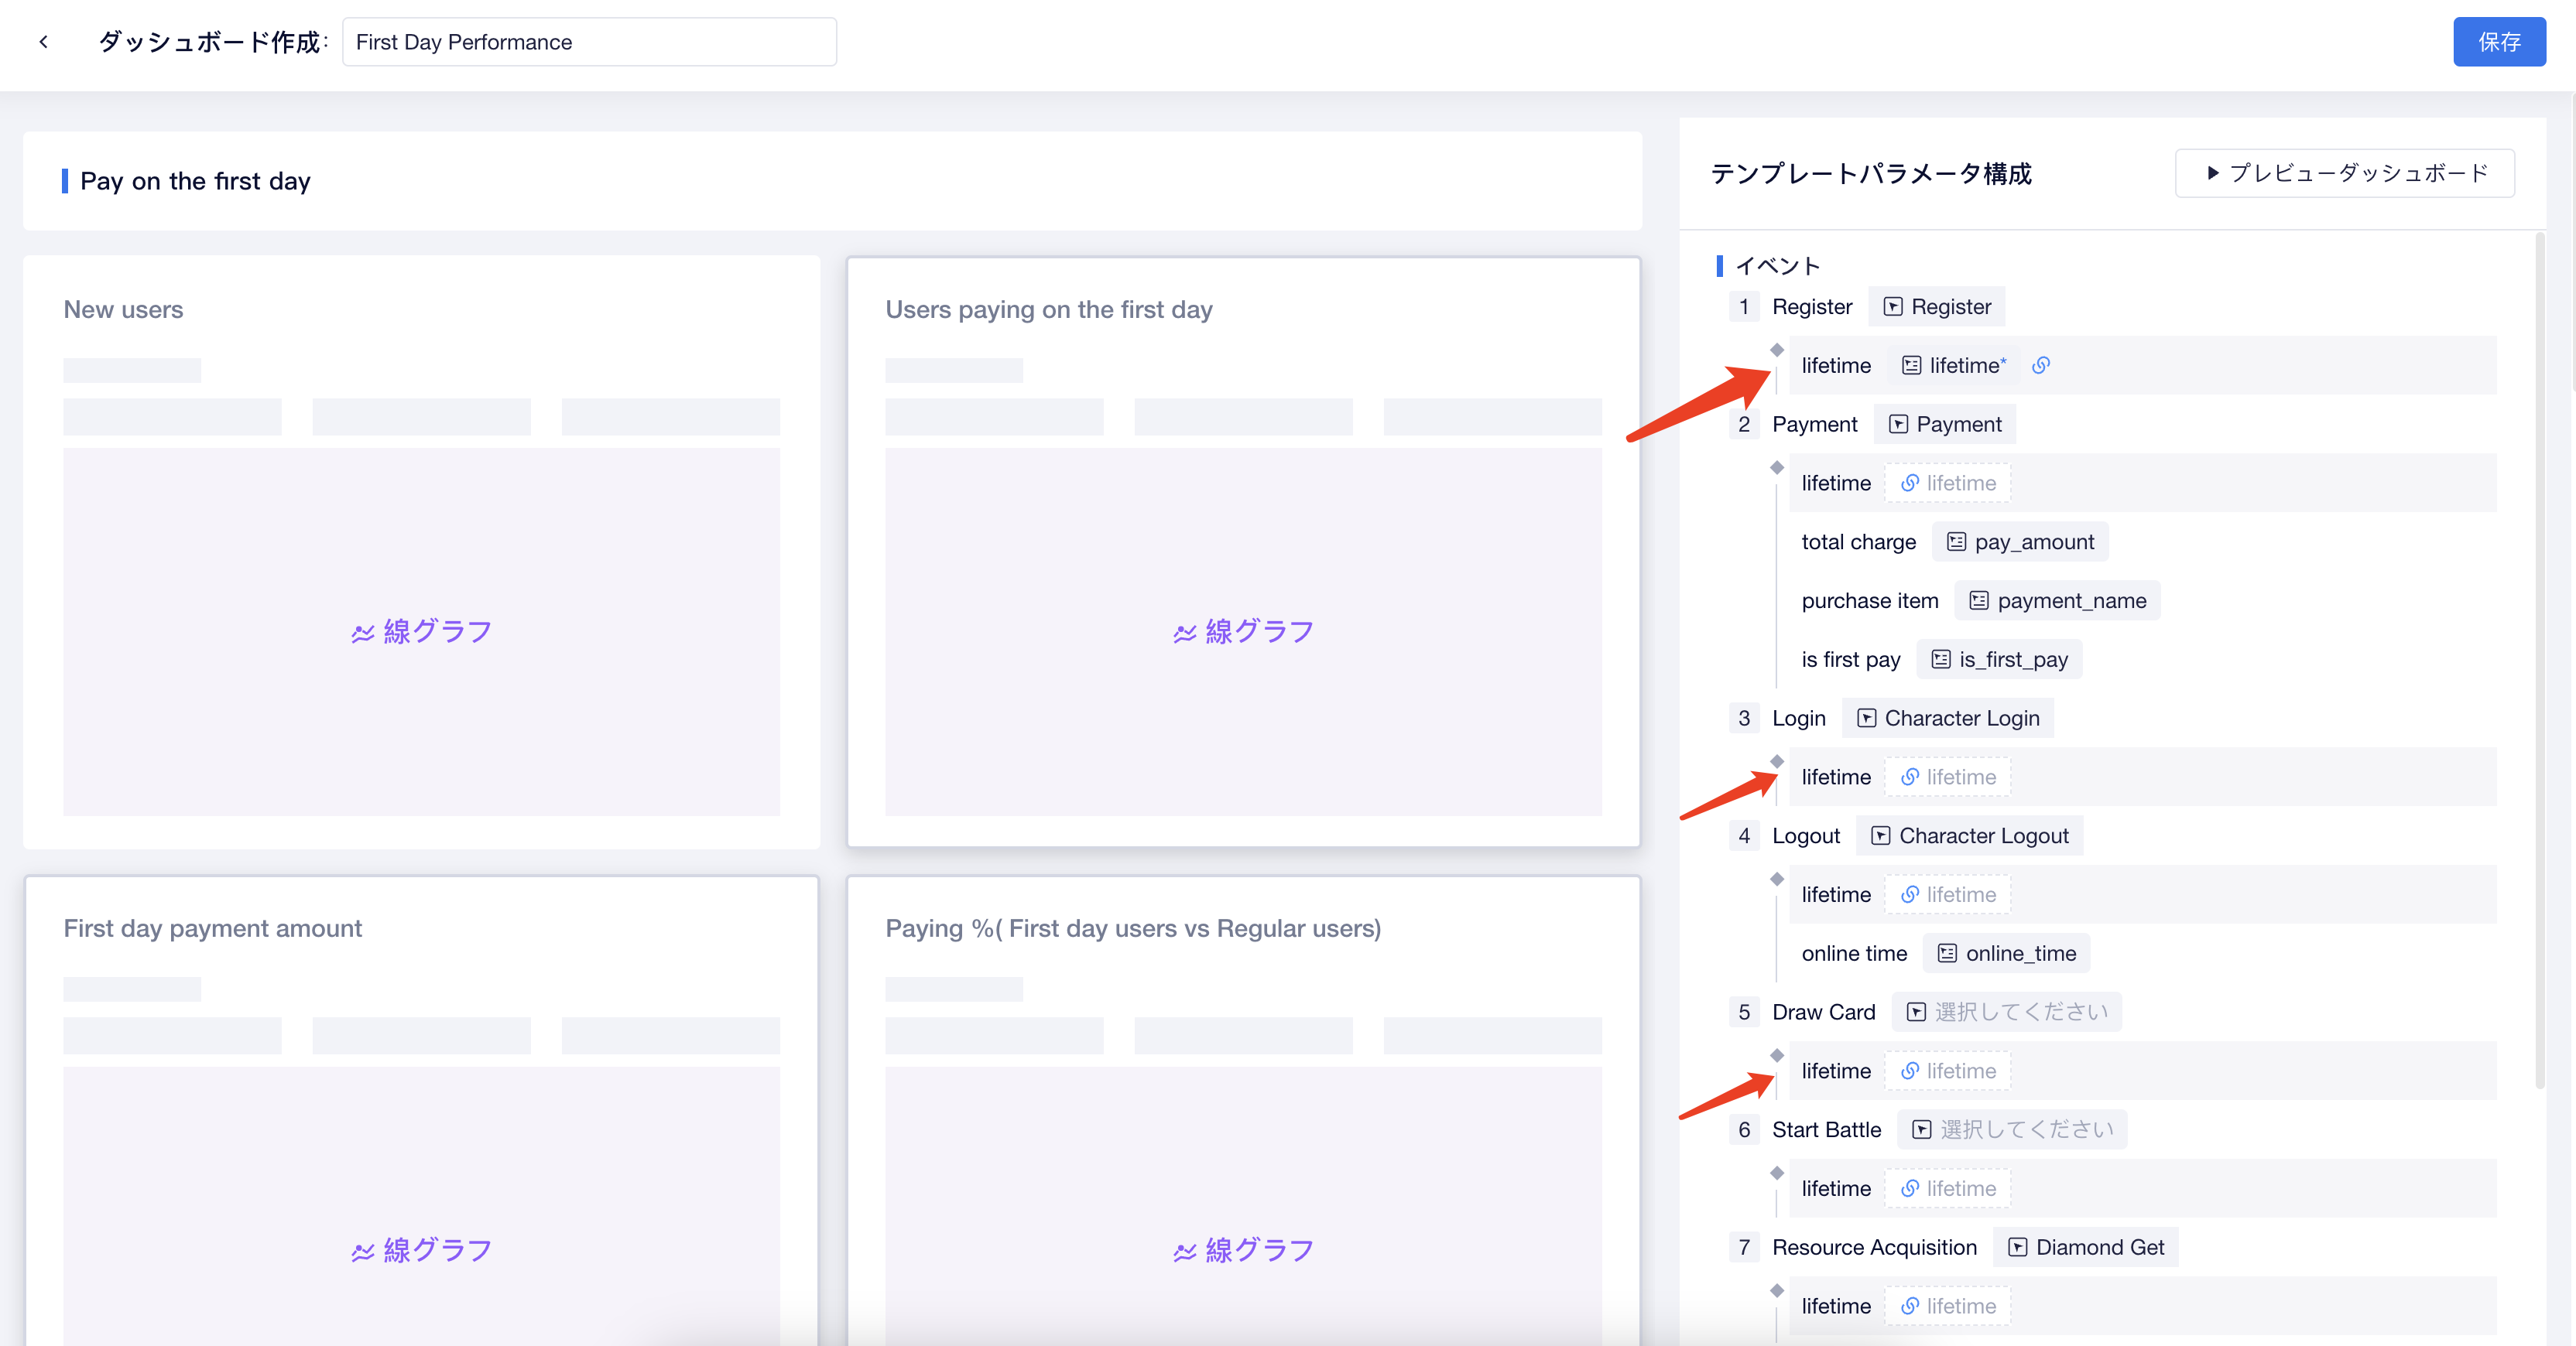Click the テンプレートパラメータ構成 panel title

(x=1871, y=174)
